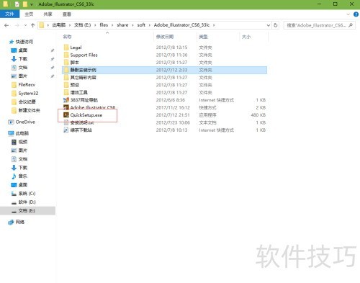Go to files in the breadcrumb path
Screen dimensions: 360x283
[104, 25]
